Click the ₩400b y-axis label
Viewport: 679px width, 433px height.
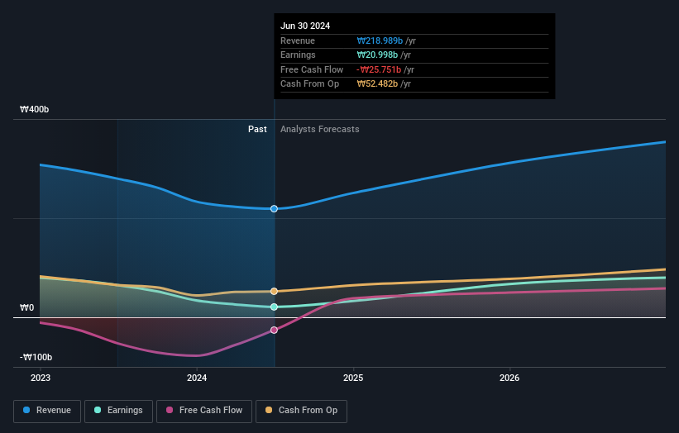(x=34, y=109)
